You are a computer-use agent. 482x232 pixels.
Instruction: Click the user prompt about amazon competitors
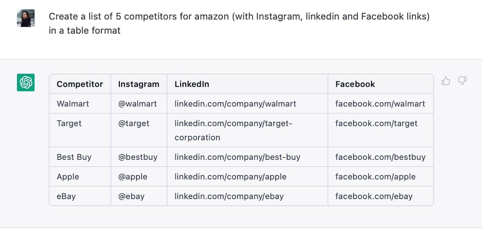[x=239, y=23]
